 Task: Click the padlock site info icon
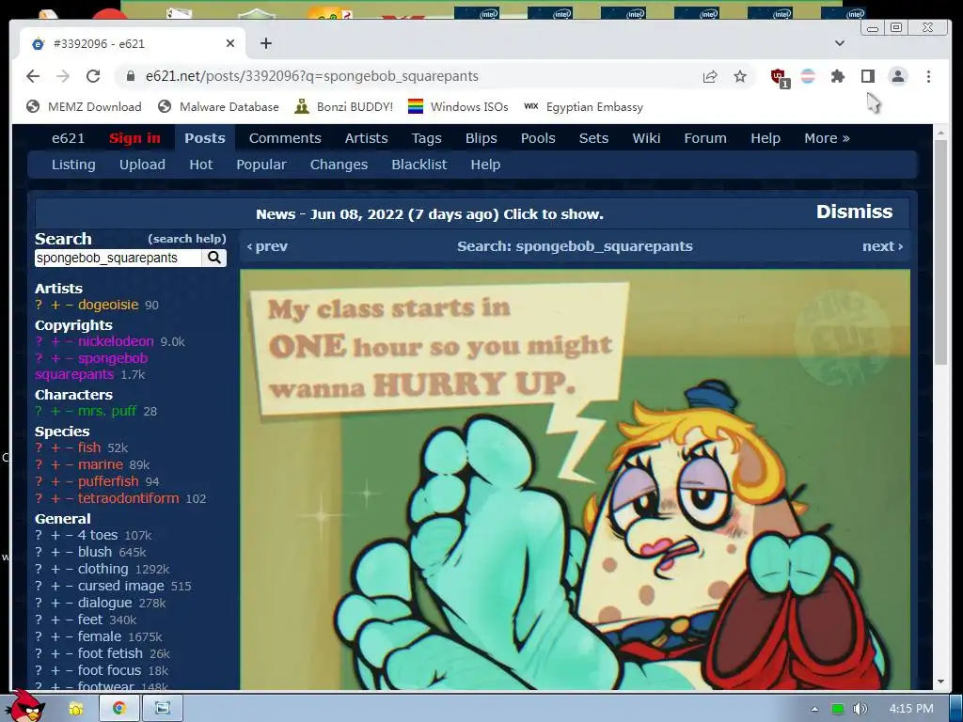coord(130,76)
